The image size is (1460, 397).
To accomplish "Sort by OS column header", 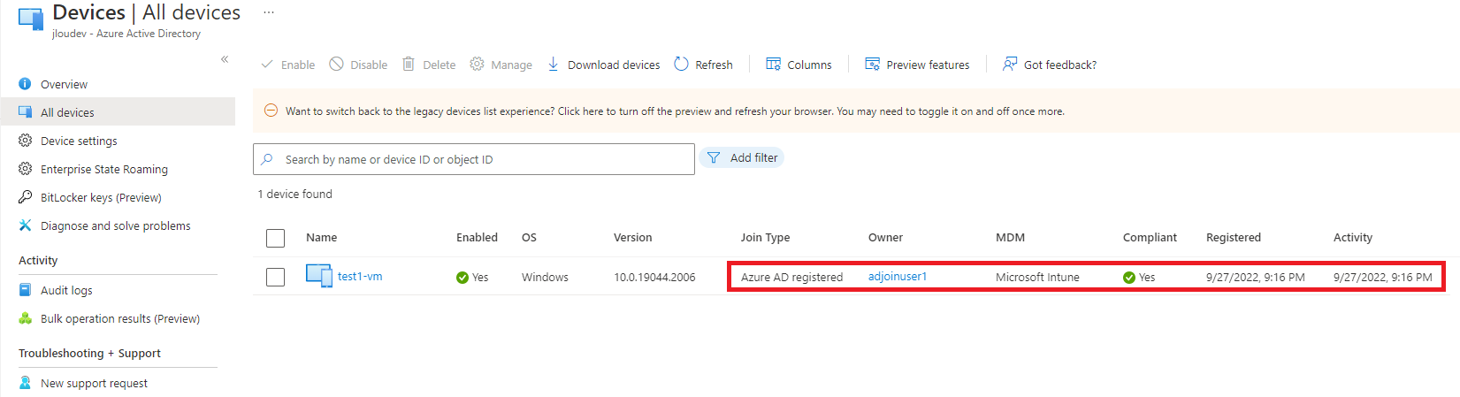I will (529, 237).
